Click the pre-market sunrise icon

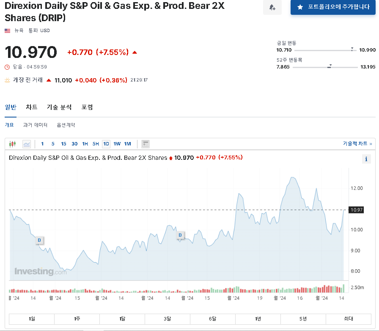pos(7,80)
